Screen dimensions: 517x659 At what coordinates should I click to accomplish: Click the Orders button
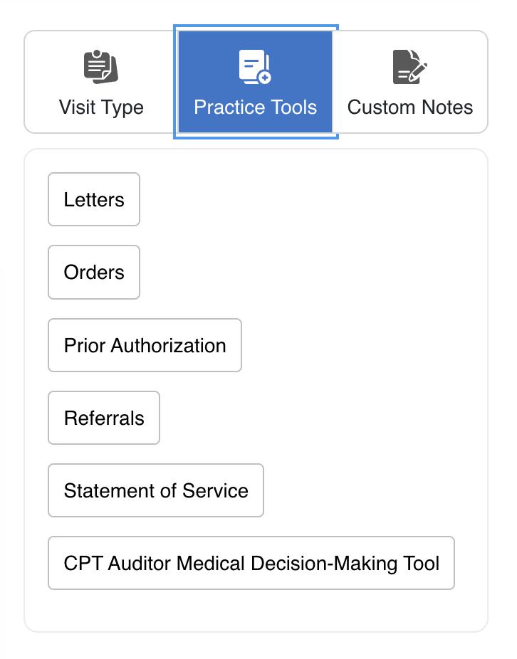[x=94, y=273]
